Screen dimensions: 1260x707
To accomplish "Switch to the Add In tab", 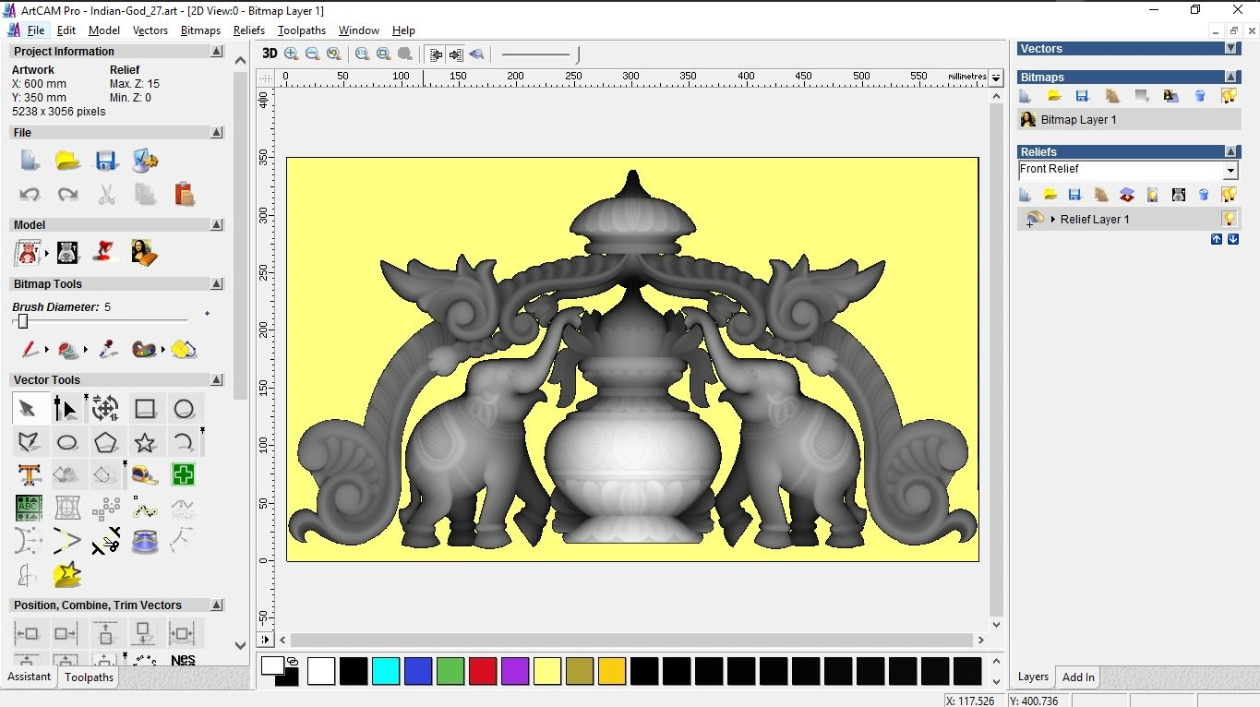I will tap(1078, 677).
